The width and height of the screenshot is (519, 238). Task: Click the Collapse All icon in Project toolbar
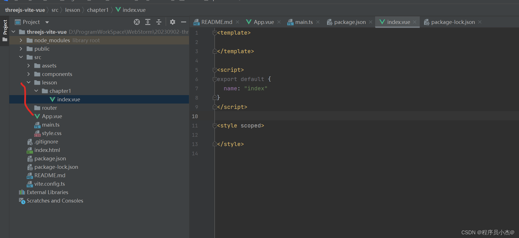tap(159, 22)
